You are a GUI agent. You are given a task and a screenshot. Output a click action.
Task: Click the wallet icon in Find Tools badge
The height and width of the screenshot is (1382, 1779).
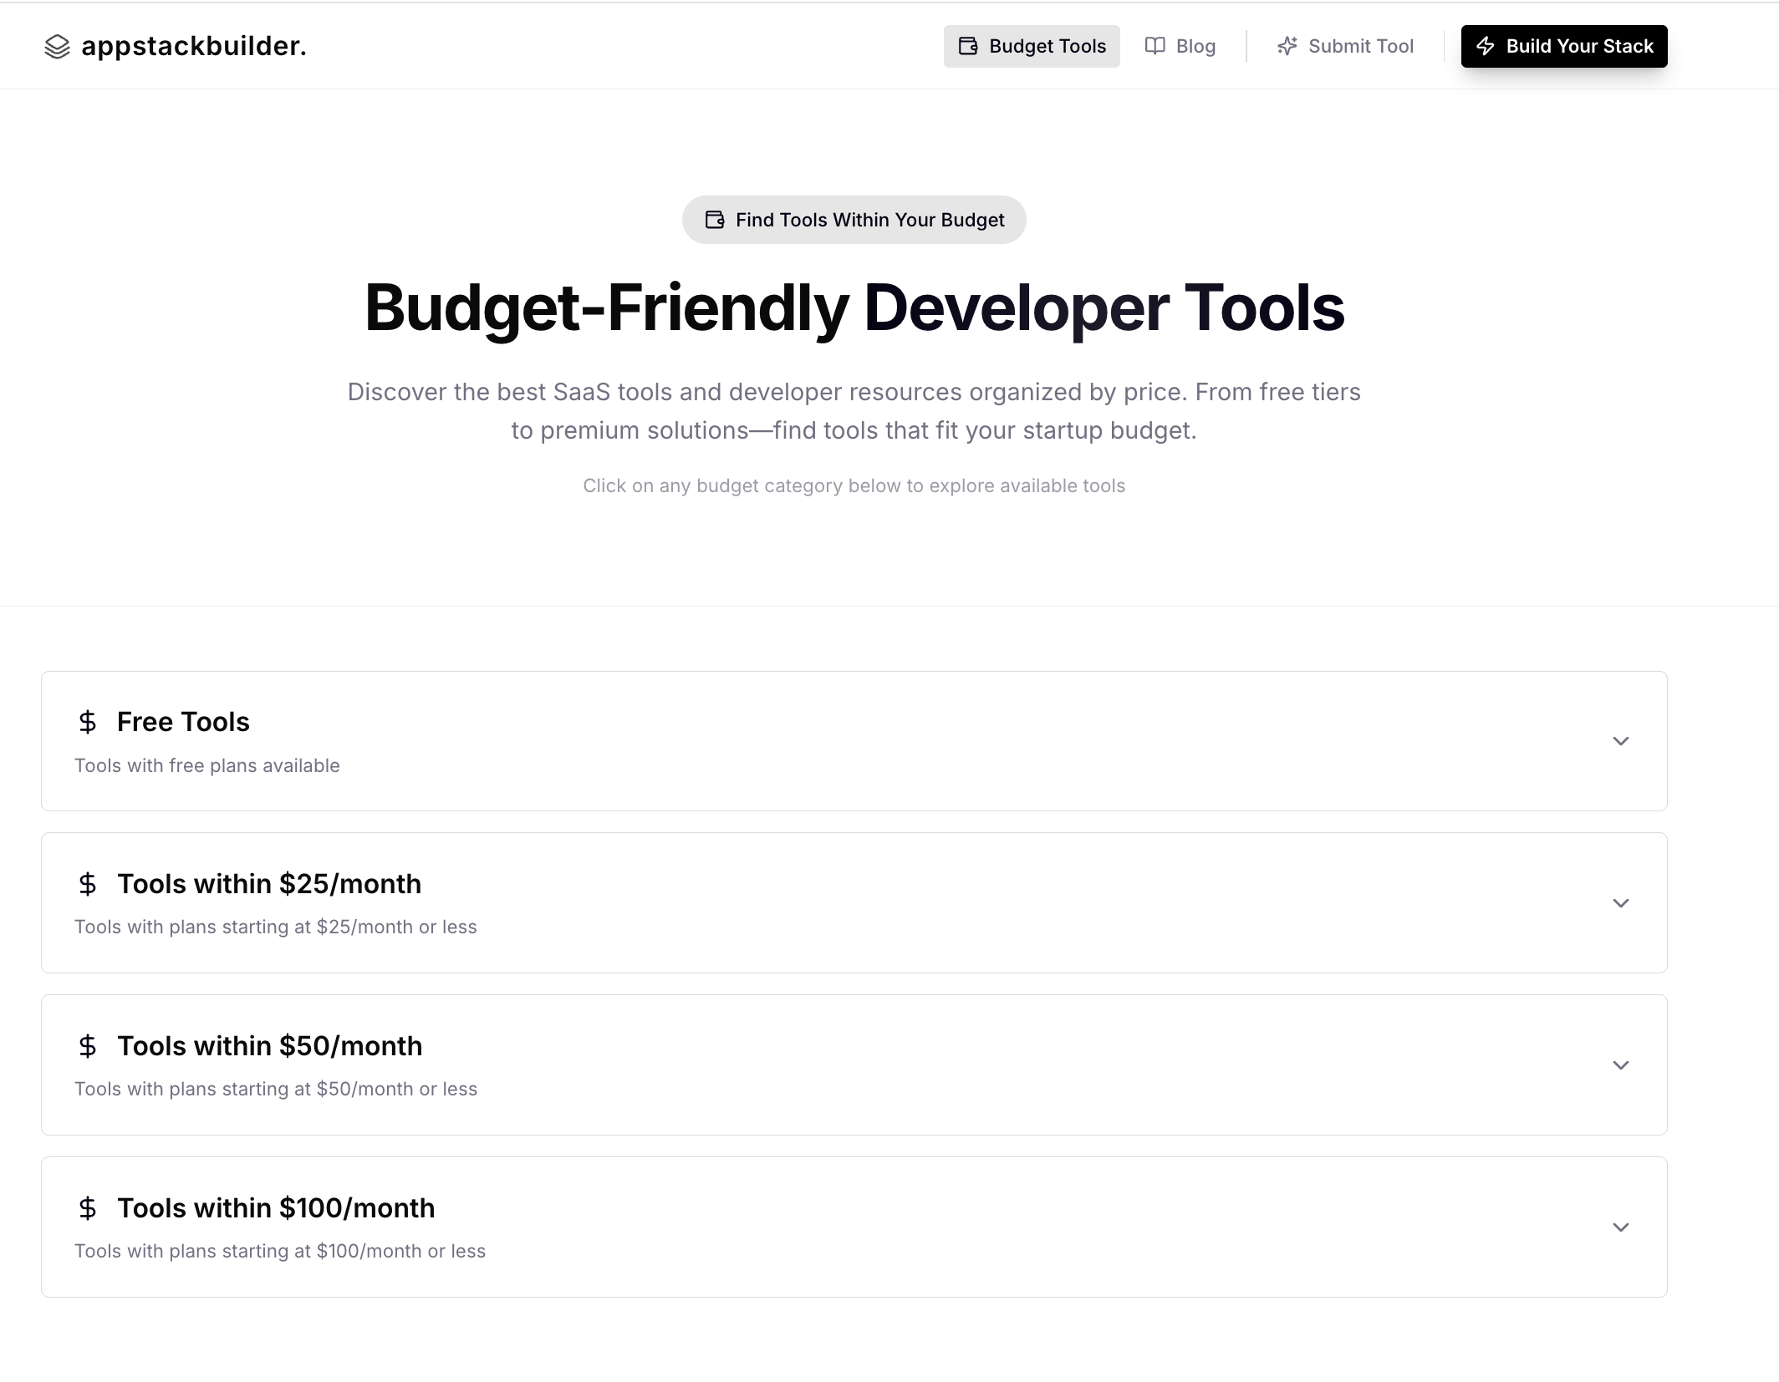pyautogui.click(x=715, y=220)
